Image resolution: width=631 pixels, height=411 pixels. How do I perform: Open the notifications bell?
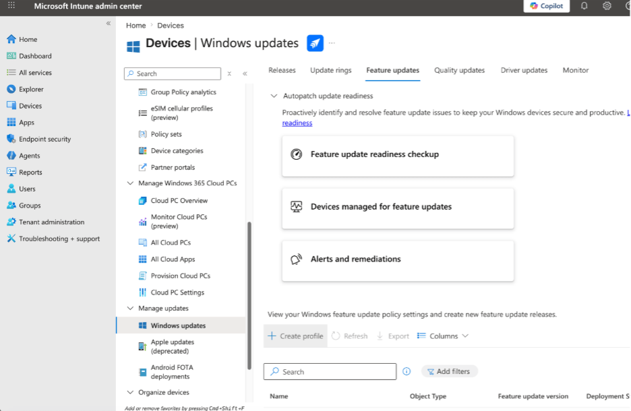pyautogui.click(x=584, y=6)
